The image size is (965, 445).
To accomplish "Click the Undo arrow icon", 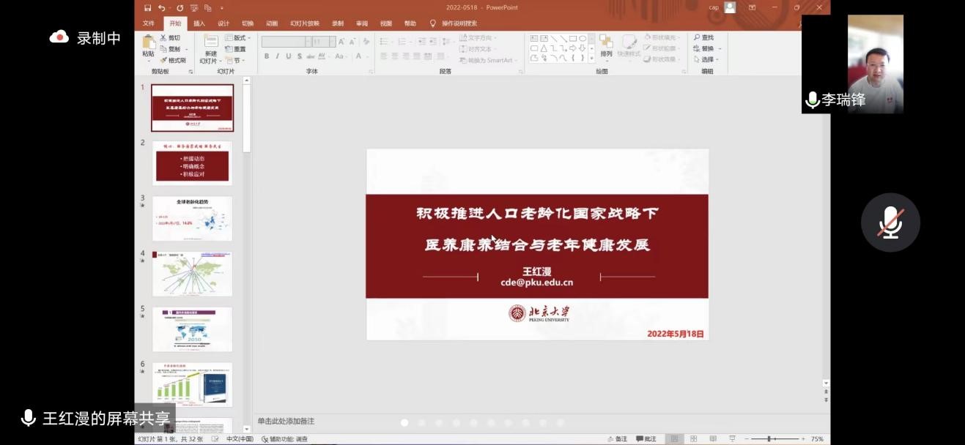I will pos(162,8).
